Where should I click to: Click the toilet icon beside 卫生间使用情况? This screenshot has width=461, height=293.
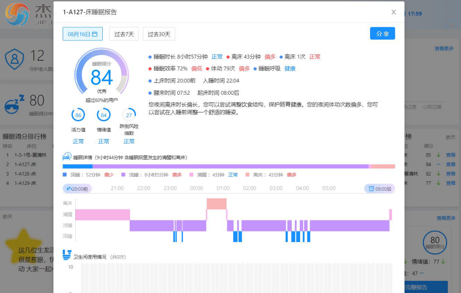[x=67, y=255]
